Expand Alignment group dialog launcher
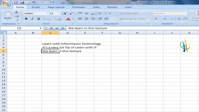 pyautogui.click(x=149, y=24)
